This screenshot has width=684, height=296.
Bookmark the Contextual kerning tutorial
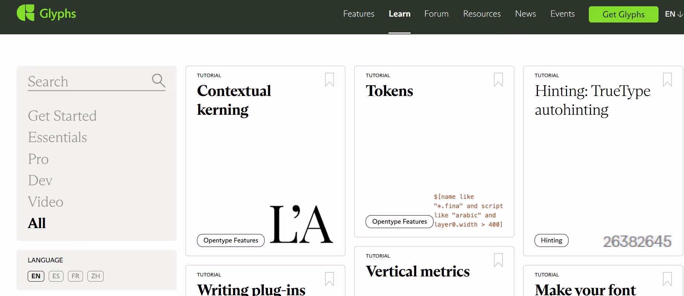click(x=329, y=79)
